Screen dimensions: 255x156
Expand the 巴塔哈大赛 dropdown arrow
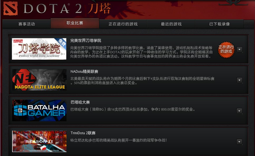tap(239, 111)
